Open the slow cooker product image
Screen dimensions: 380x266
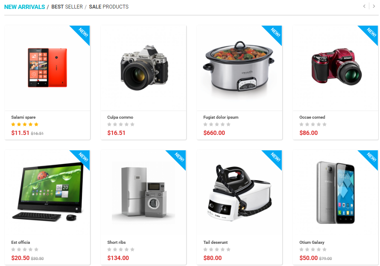pos(239,66)
